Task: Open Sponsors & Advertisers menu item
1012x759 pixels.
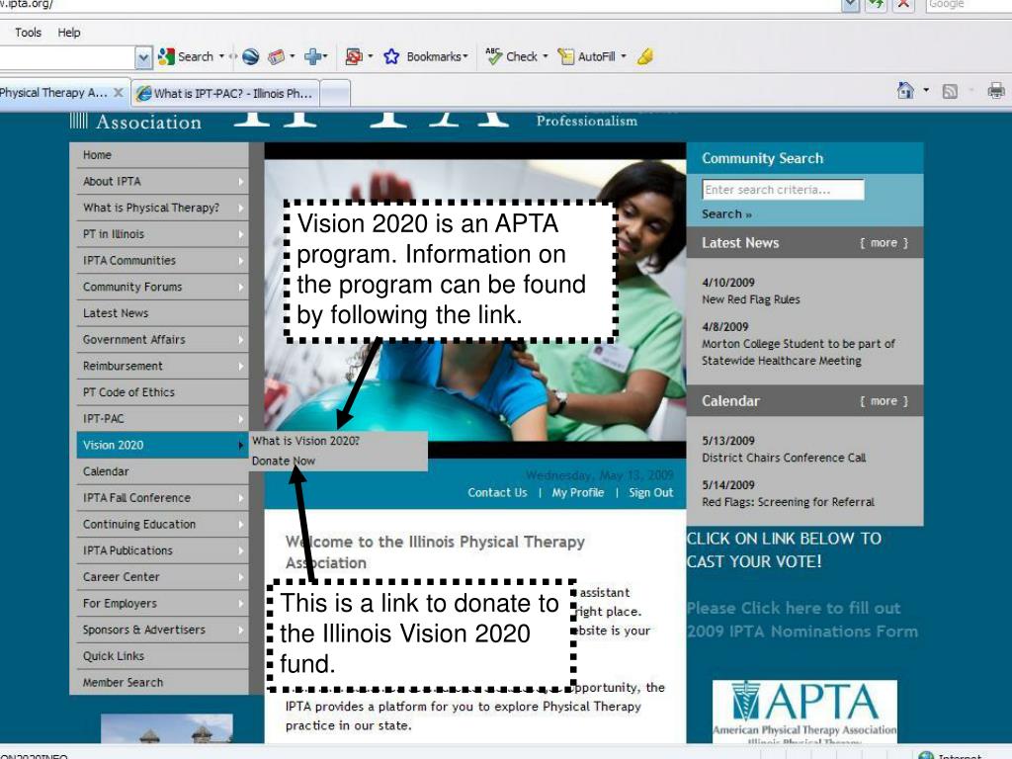Action: (x=163, y=630)
